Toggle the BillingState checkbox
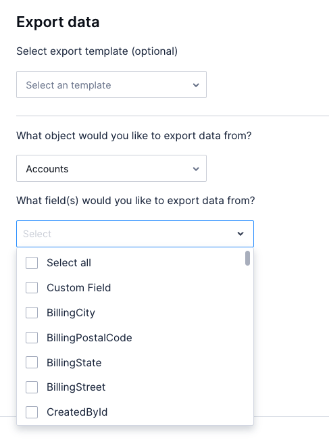This screenshot has height=440, width=329. point(32,362)
